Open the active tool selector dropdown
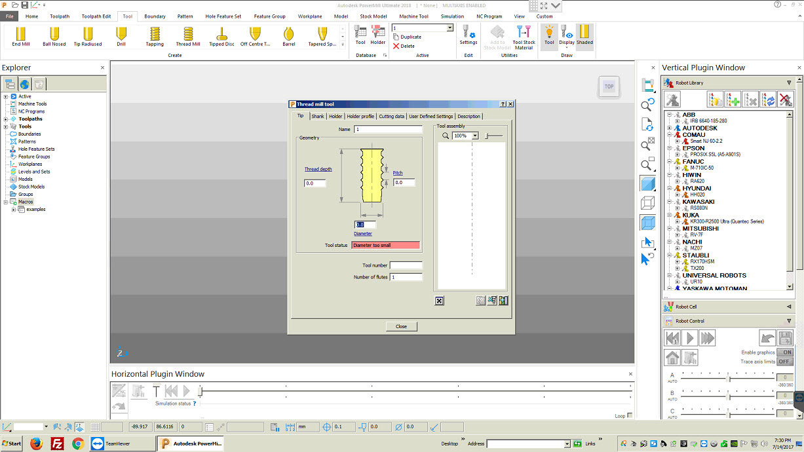The width and height of the screenshot is (804, 452). [450, 28]
